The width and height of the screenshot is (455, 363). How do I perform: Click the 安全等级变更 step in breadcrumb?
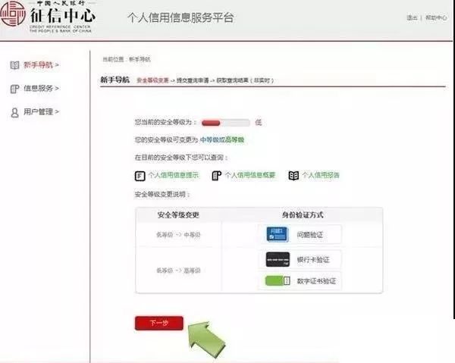pyautogui.click(x=152, y=80)
